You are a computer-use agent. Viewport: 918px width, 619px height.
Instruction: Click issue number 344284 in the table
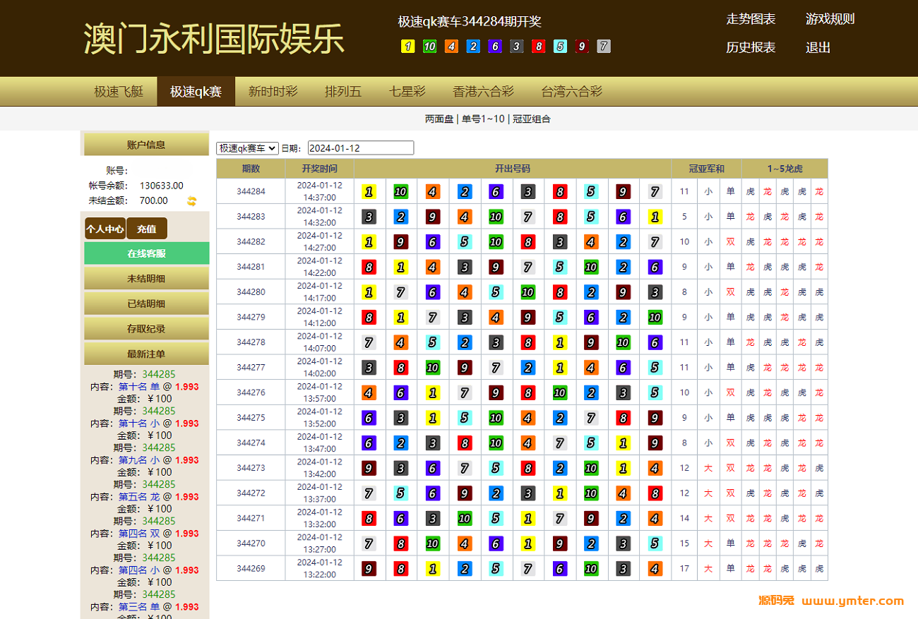251,191
